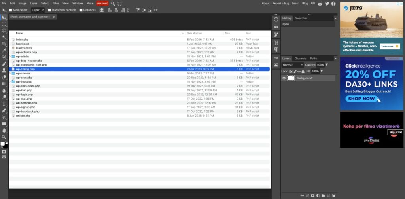Switch to the Swatches tab

click(301, 18)
